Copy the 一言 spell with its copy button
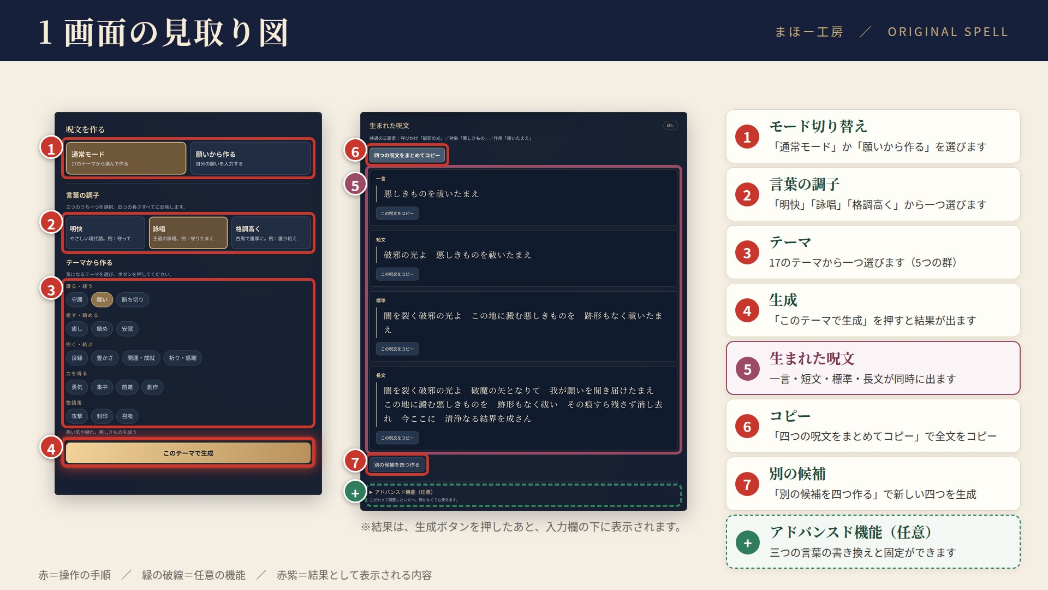The image size is (1048, 590). coord(397,214)
